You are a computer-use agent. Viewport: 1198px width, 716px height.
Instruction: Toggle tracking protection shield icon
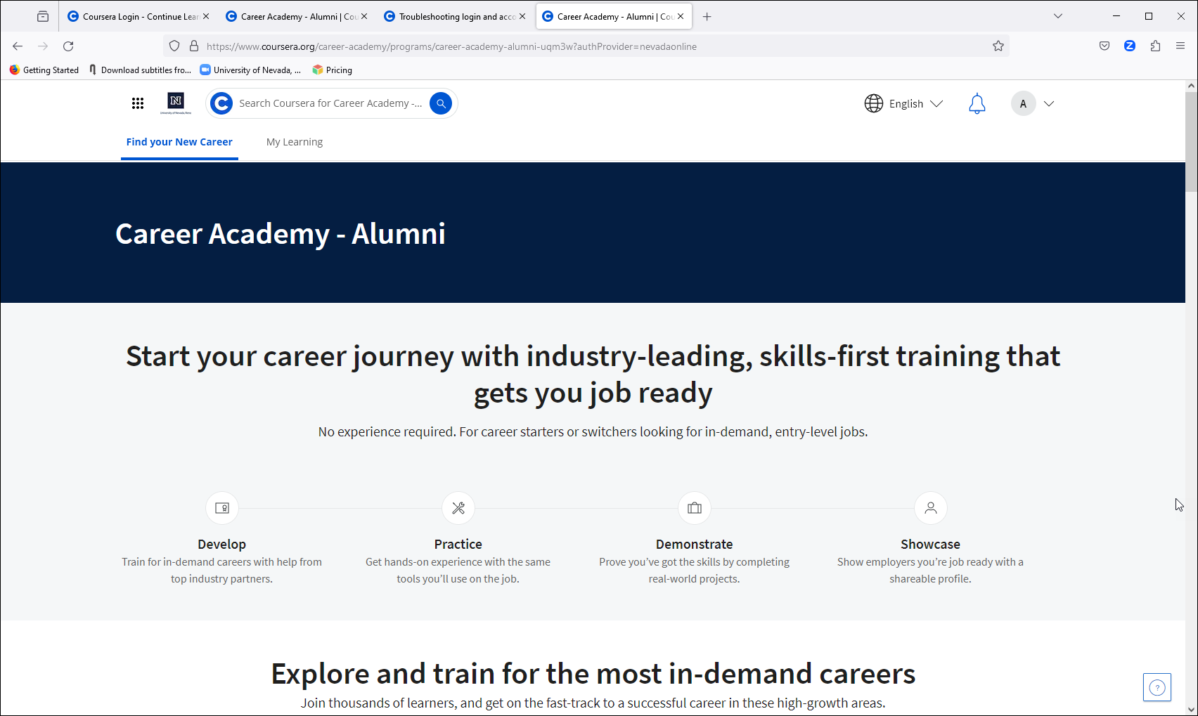point(174,46)
